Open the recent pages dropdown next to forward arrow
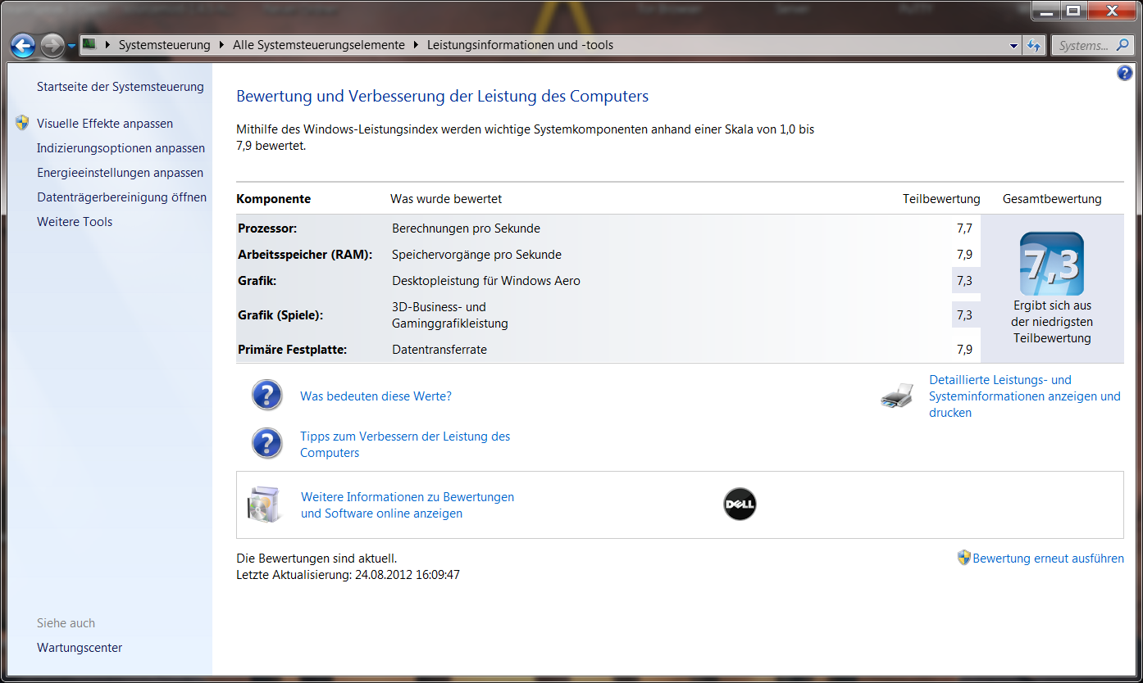1143x683 pixels. pyautogui.click(x=72, y=46)
